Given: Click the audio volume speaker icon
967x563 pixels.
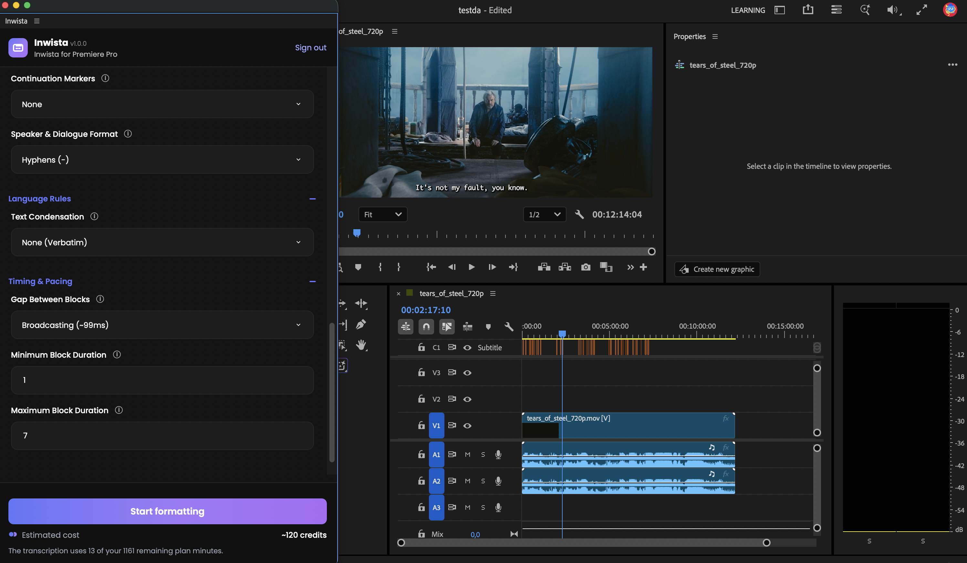Looking at the screenshot, I should [893, 10].
